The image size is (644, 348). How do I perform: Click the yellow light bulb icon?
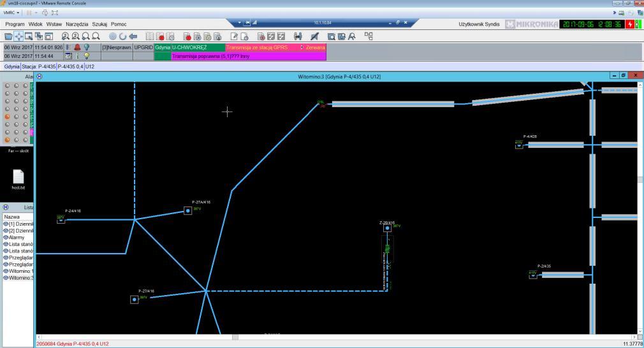click(87, 56)
